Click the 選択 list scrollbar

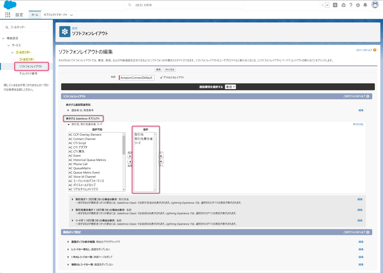pos(155,162)
